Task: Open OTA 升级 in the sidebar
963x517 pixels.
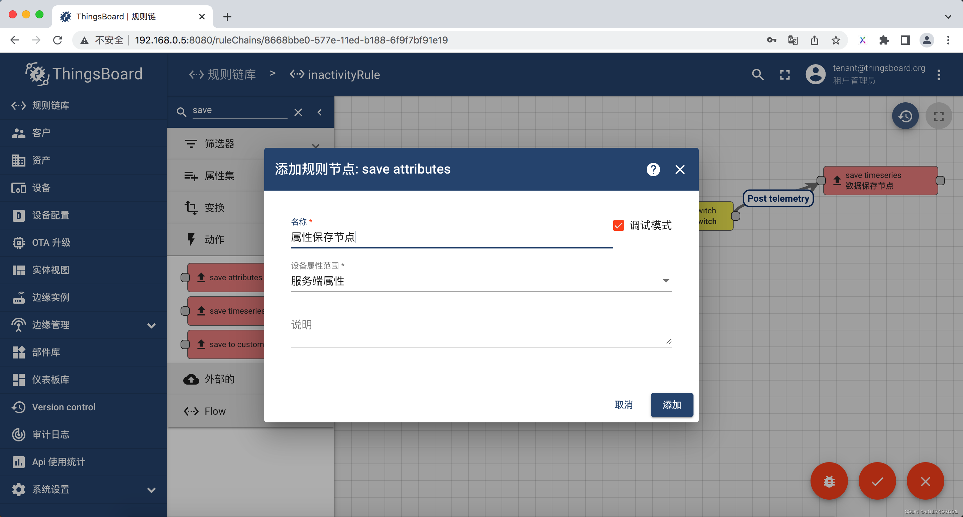Action: coord(83,242)
